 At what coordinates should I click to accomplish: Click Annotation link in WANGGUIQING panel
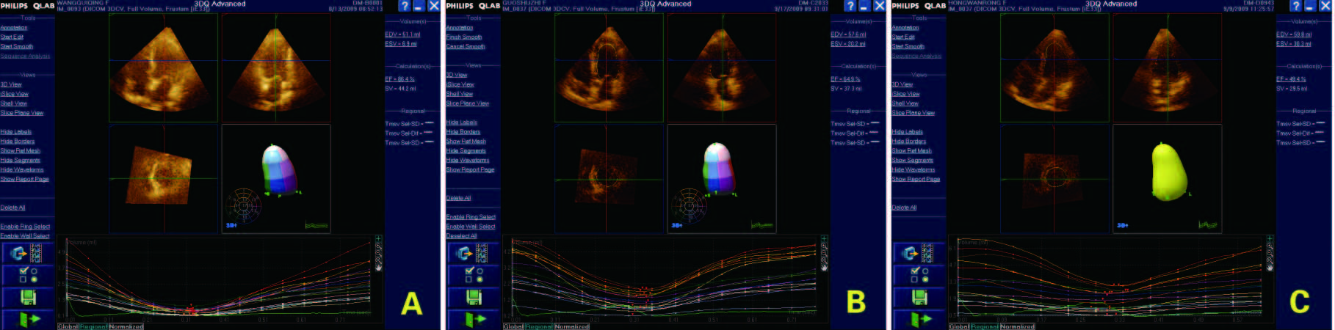14,28
